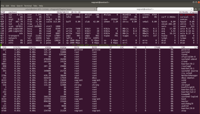The width and height of the screenshot is (200, 114).
Task: Click the window title vagrant@centos1:~
Action: [101, 2]
